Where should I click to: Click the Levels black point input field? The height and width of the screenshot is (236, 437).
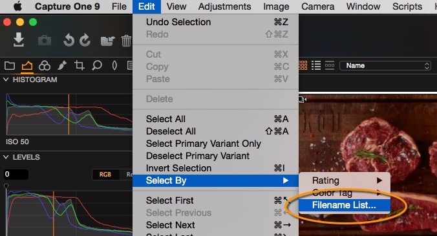16,175
